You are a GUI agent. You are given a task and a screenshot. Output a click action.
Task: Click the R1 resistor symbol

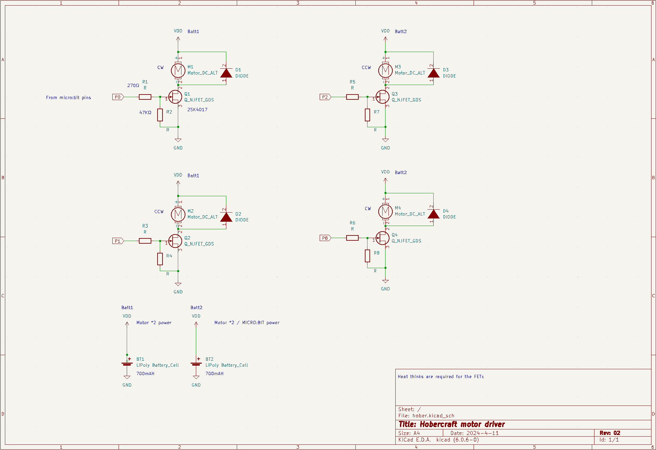[145, 97]
